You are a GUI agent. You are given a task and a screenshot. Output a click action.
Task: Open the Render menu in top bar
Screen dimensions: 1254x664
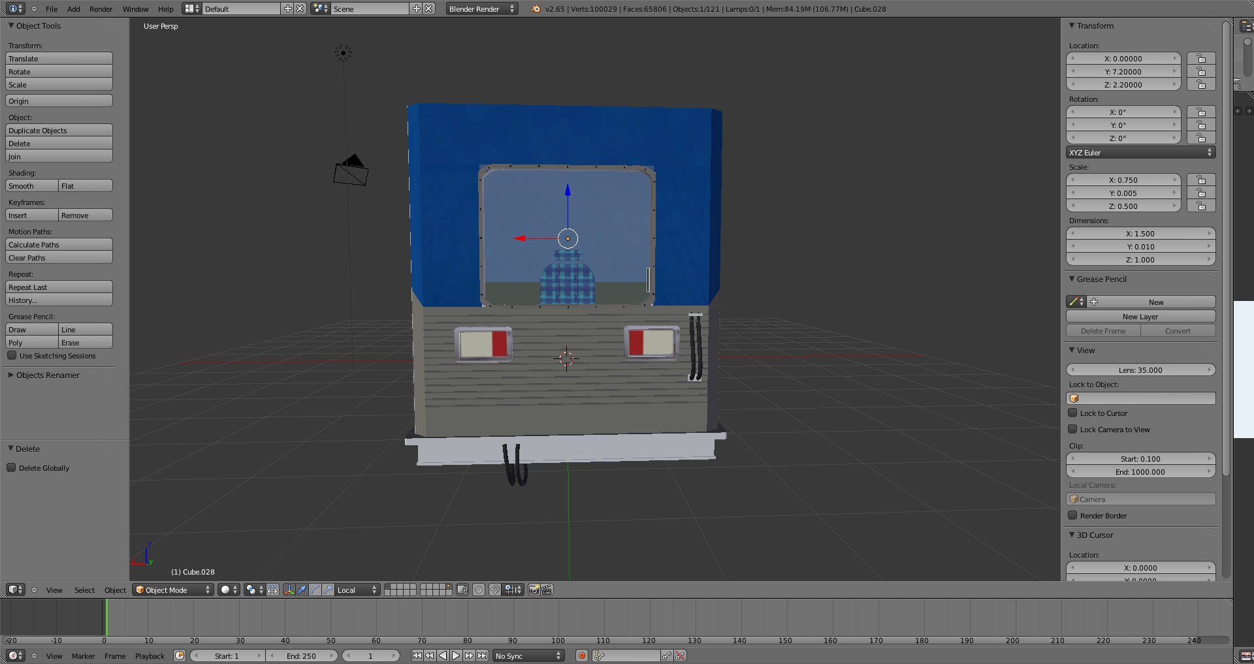pos(101,9)
